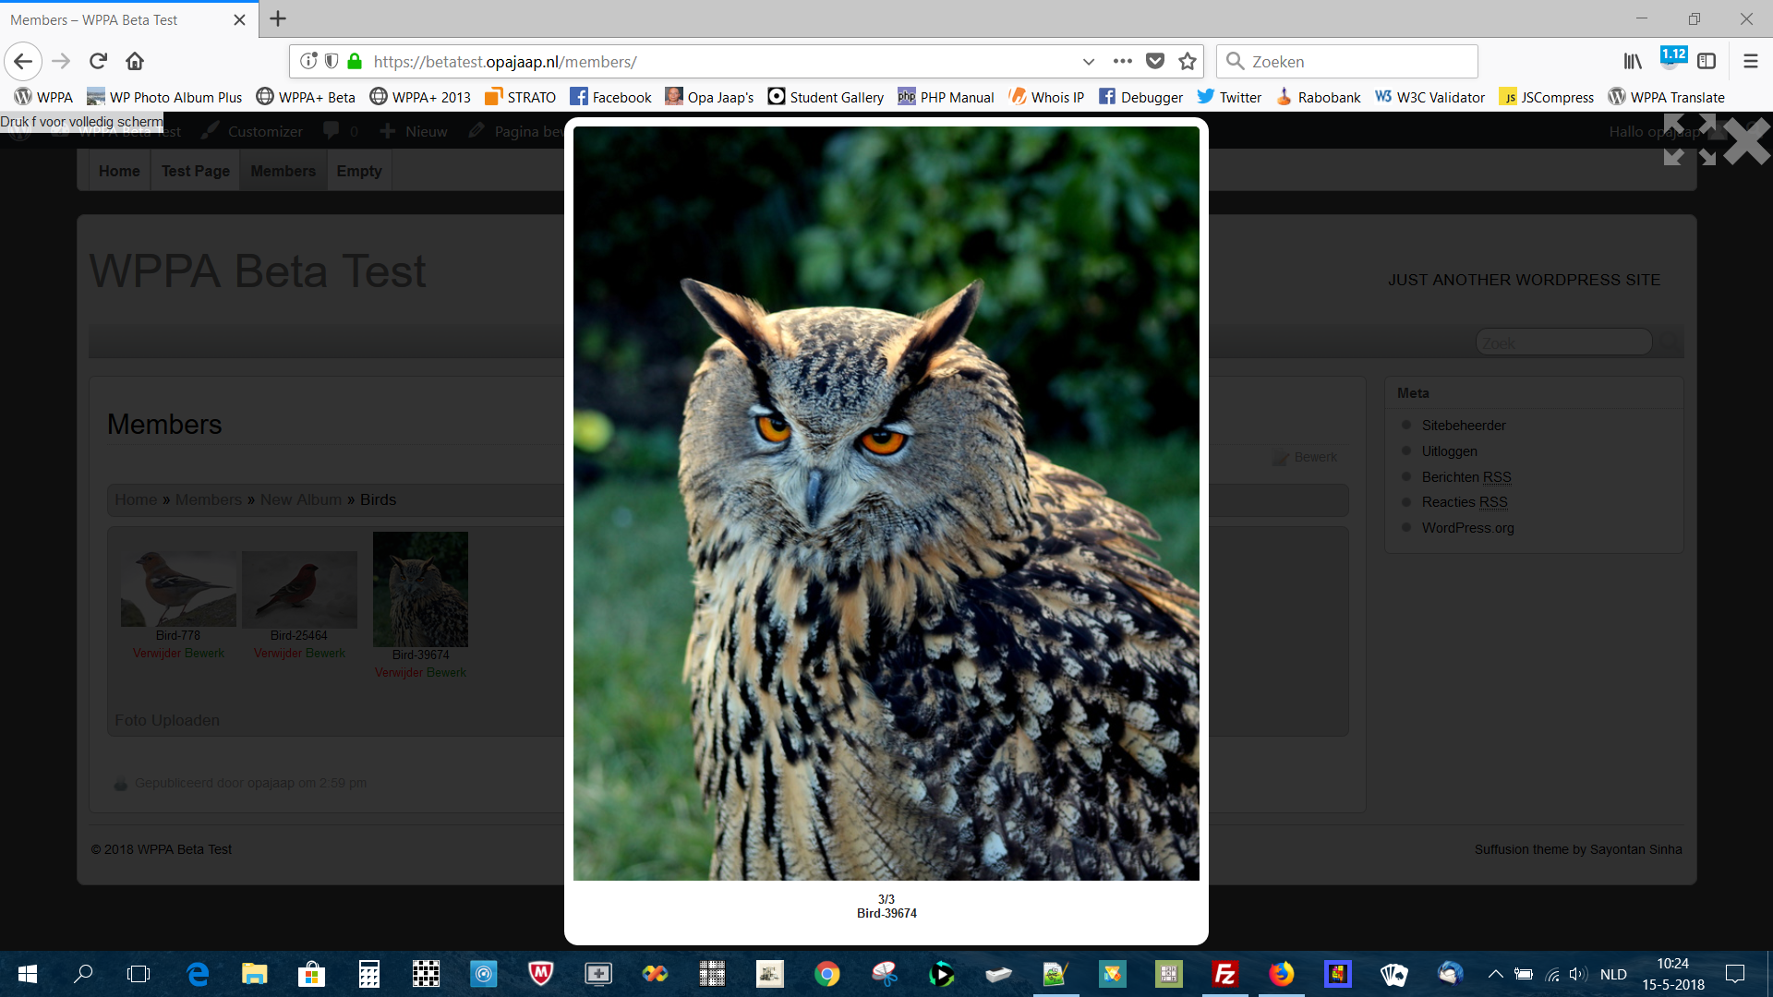Open the Firefox home page icon
The width and height of the screenshot is (1773, 997).
(x=135, y=62)
